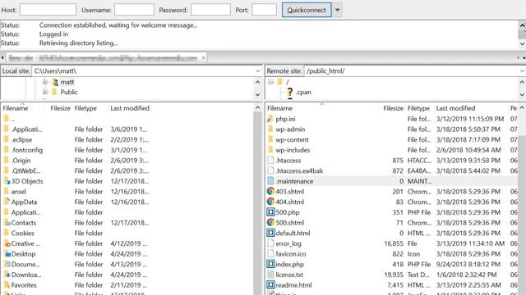Viewport: 526px width, 295px height.
Task: Select the Contacts folder icon
Action: 7,222
